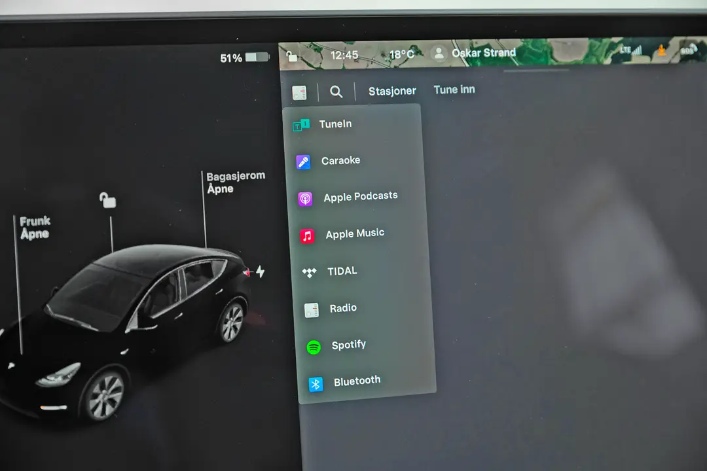
Task: Click the green Spotify icon
Action: click(x=314, y=347)
